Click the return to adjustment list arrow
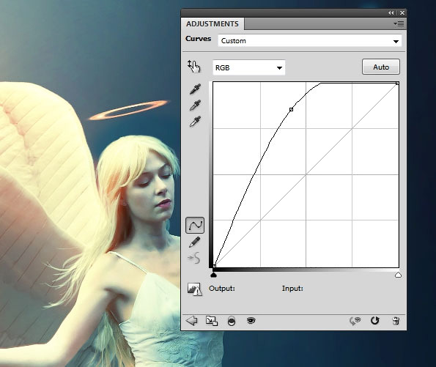 coord(191,321)
